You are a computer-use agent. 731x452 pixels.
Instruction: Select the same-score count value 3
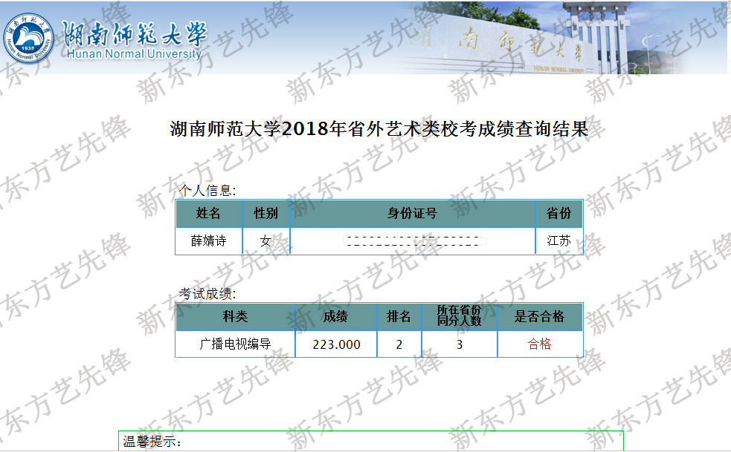460,344
